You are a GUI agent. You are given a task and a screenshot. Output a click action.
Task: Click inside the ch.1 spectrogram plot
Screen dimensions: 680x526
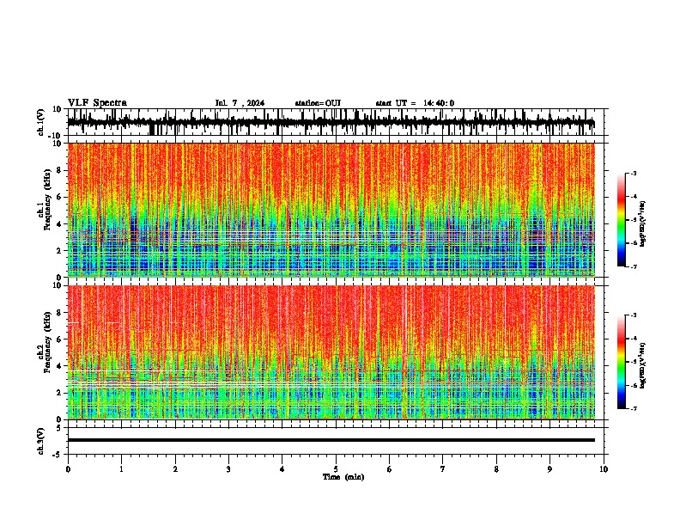[x=331, y=210]
